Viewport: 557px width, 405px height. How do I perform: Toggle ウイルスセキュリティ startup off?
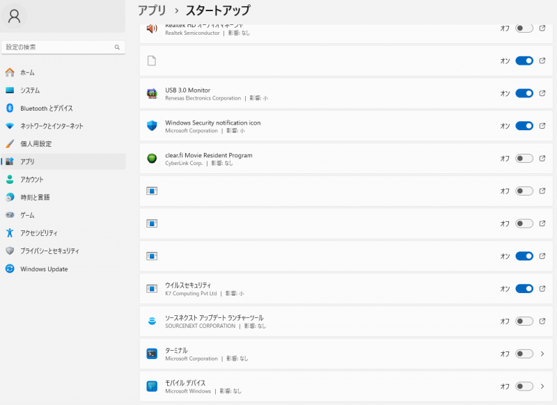pos(524,289)
